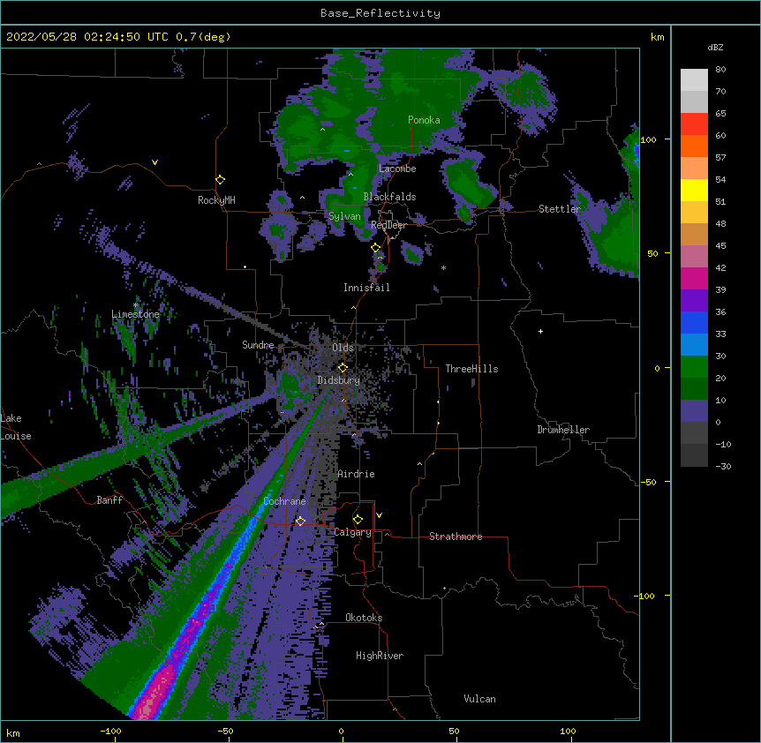This screenshot has height=743, width=761.
Task: Select the yellow diamond marker above Calgary label
Action: click(358, 520)
